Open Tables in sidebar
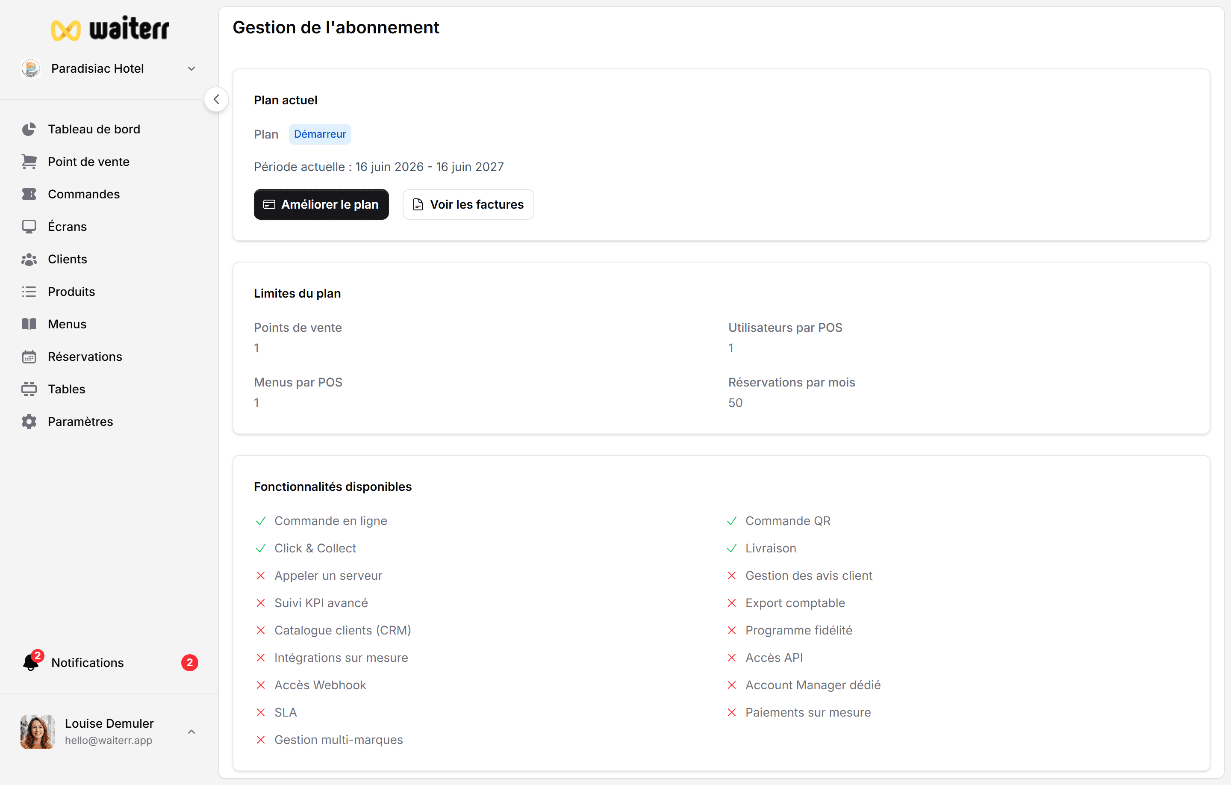 click(x=67, y=389)
